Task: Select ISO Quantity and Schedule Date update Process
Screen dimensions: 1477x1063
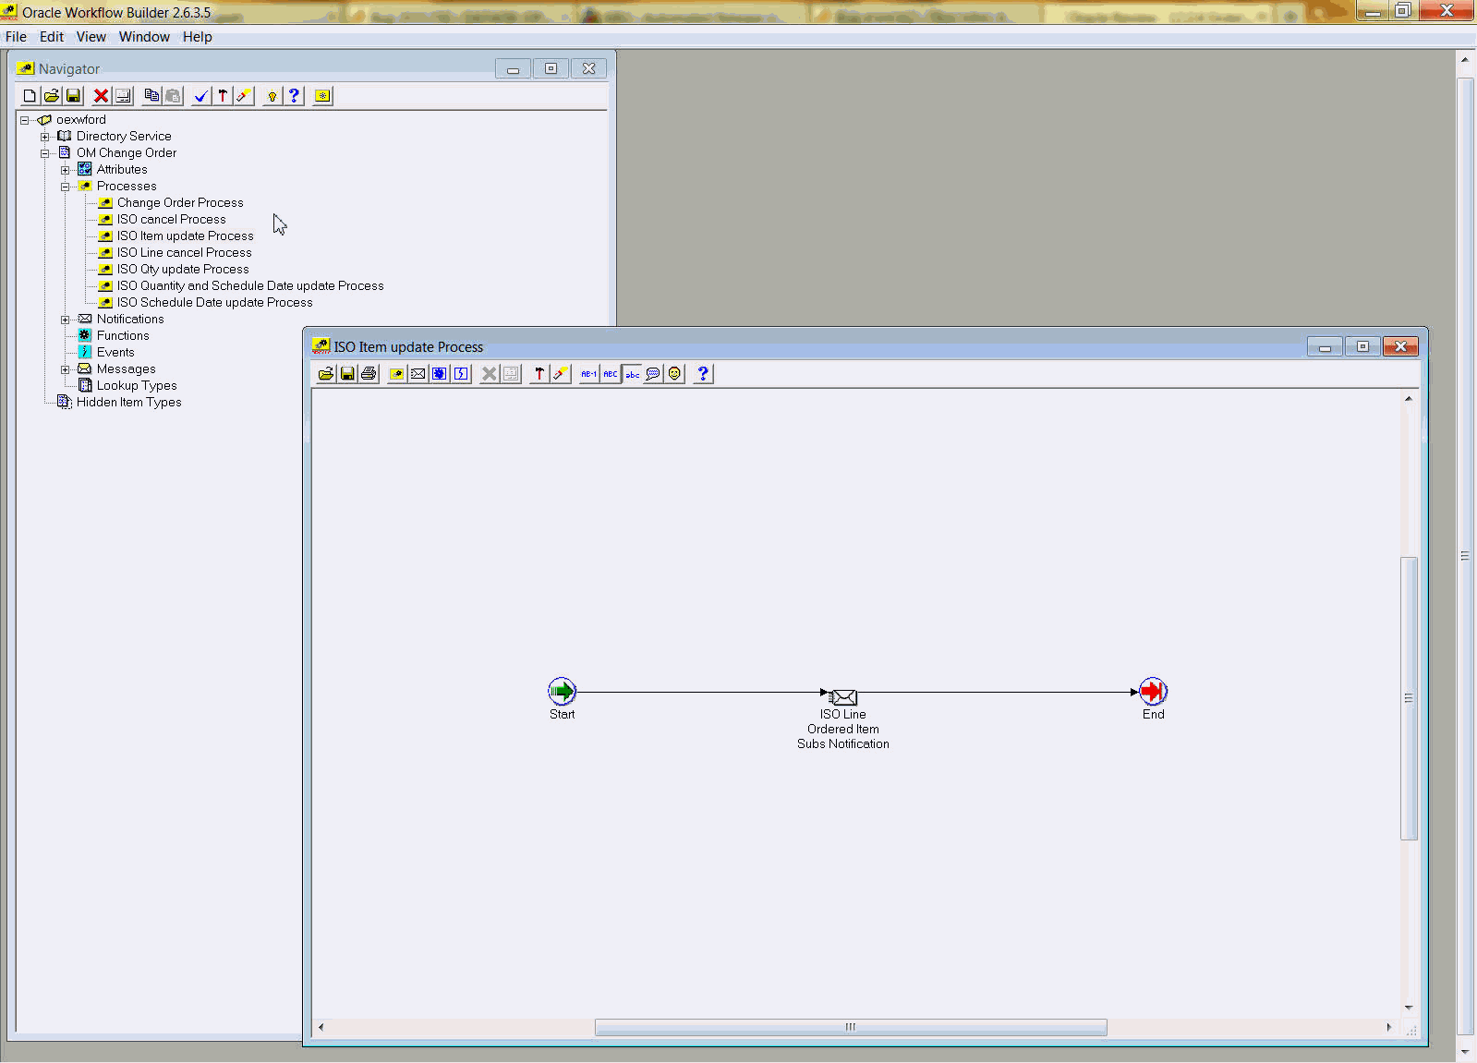Action: [250, 286]
